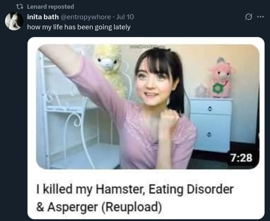The width and height of the screenshot is (270, 221).
Task: Click the pink alpaca plush in the image
Action: (x=221, y=78)
